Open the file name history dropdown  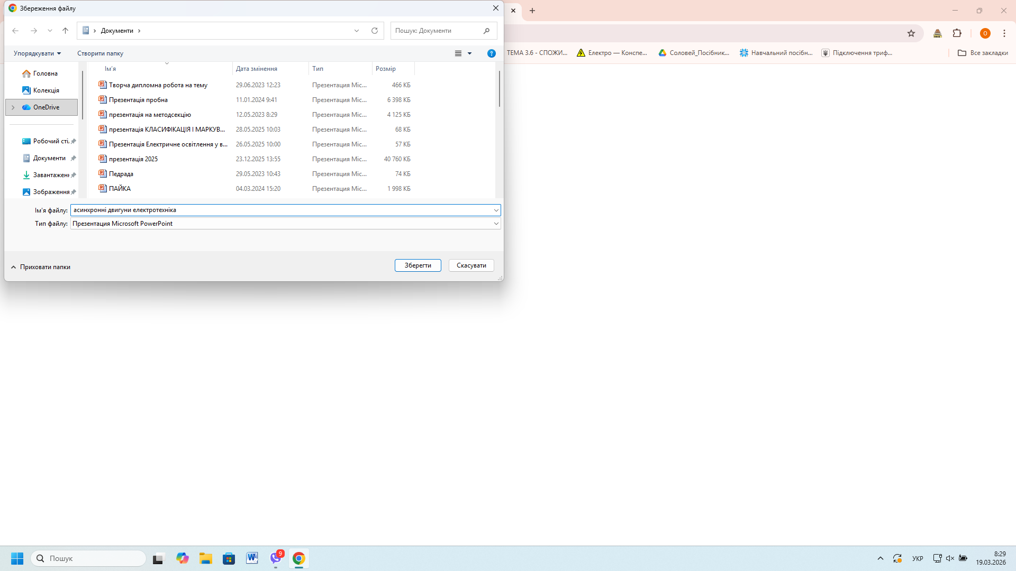tap(496, 210)
